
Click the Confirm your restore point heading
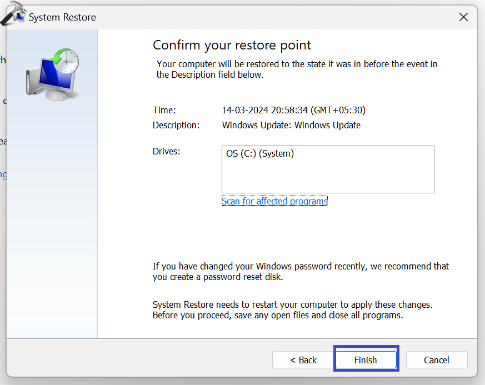pyautogui.click(x=232, y=45)
